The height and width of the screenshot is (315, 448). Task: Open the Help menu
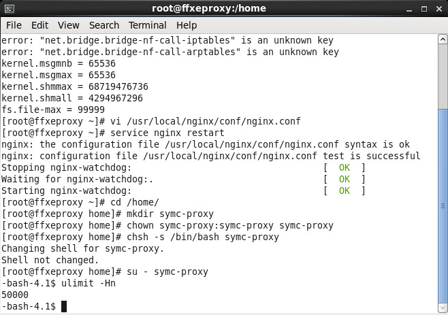point(187,25)
